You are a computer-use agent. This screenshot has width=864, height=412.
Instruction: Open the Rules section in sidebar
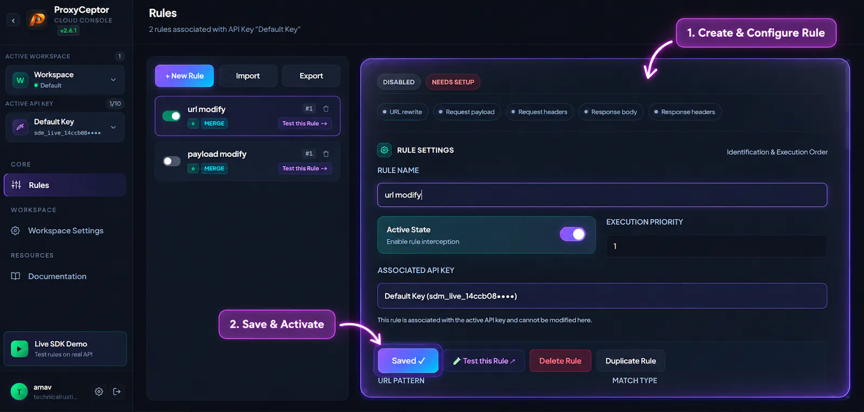point(65,185)
